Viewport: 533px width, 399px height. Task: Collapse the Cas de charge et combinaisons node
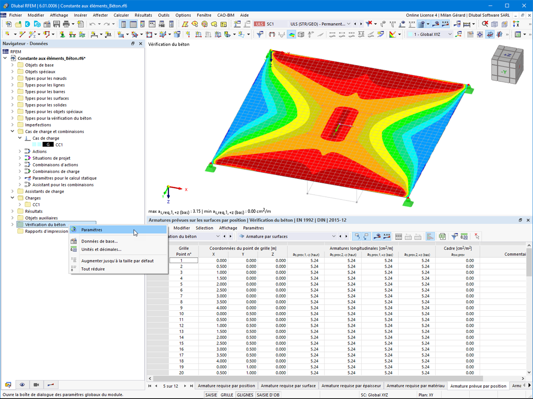pyautogui.click(x=12, y=132)
